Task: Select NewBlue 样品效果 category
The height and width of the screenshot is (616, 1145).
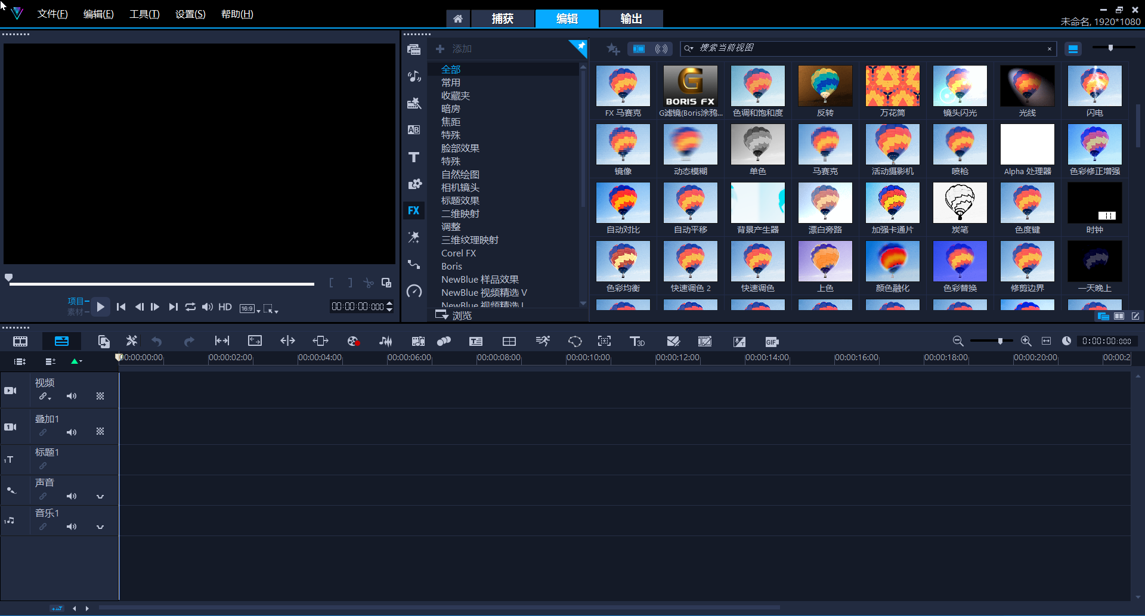Action: 480,280
